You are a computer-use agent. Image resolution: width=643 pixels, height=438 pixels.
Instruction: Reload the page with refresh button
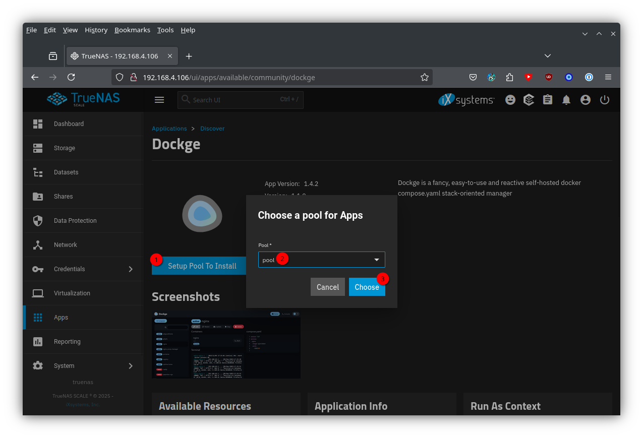coord(71,77)
